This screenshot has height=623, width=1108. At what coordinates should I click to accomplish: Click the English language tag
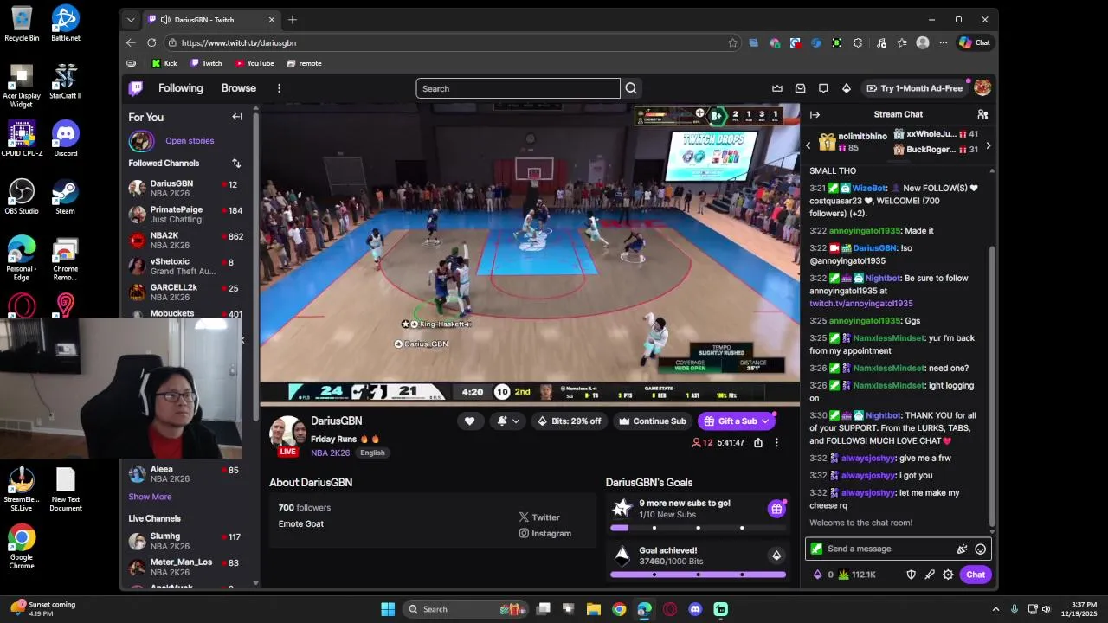372,453
